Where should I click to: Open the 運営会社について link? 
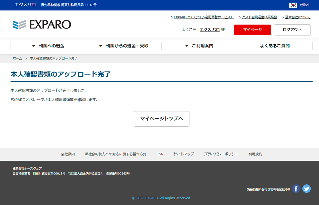click(298, 17)
